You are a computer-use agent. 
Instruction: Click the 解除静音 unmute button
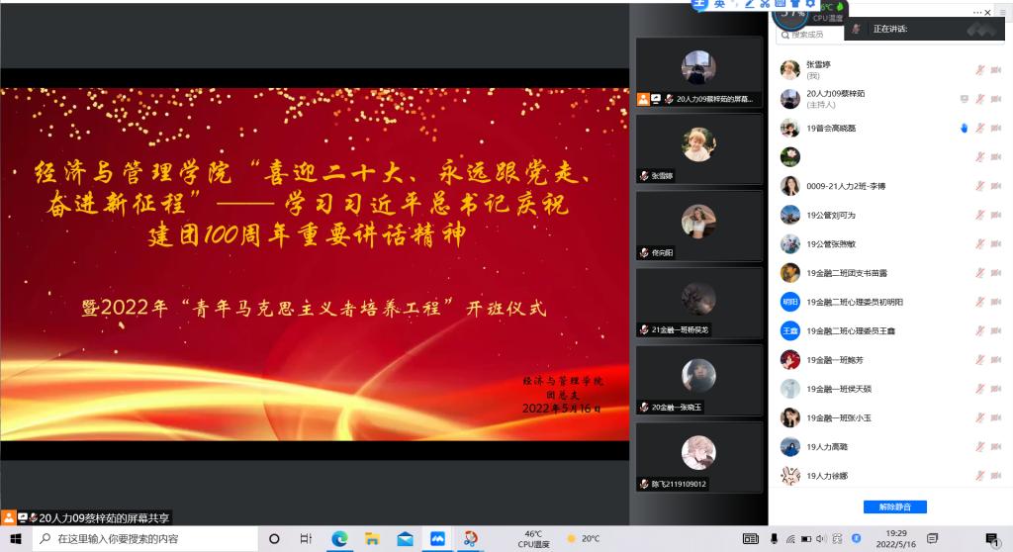pos(894,506)
